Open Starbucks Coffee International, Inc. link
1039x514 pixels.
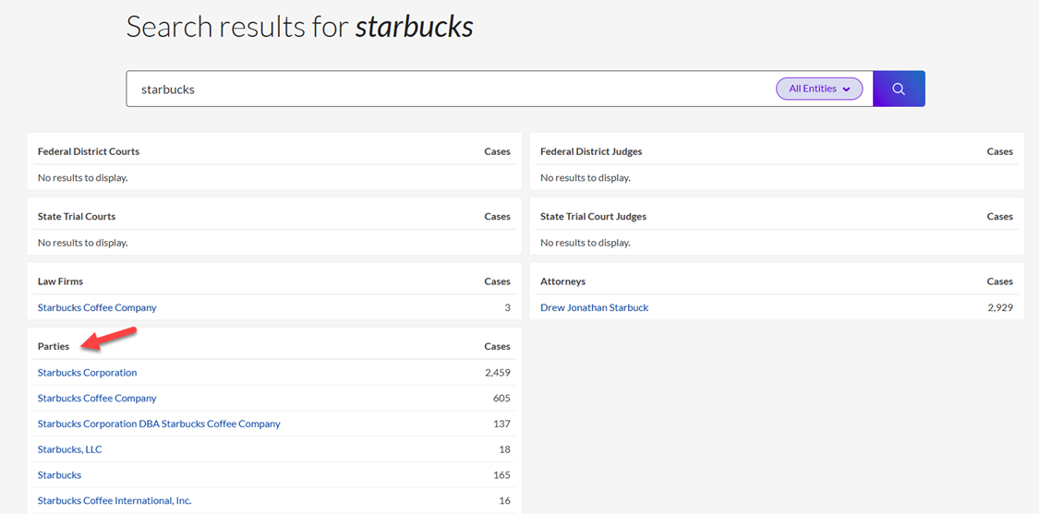coord(115,501)
